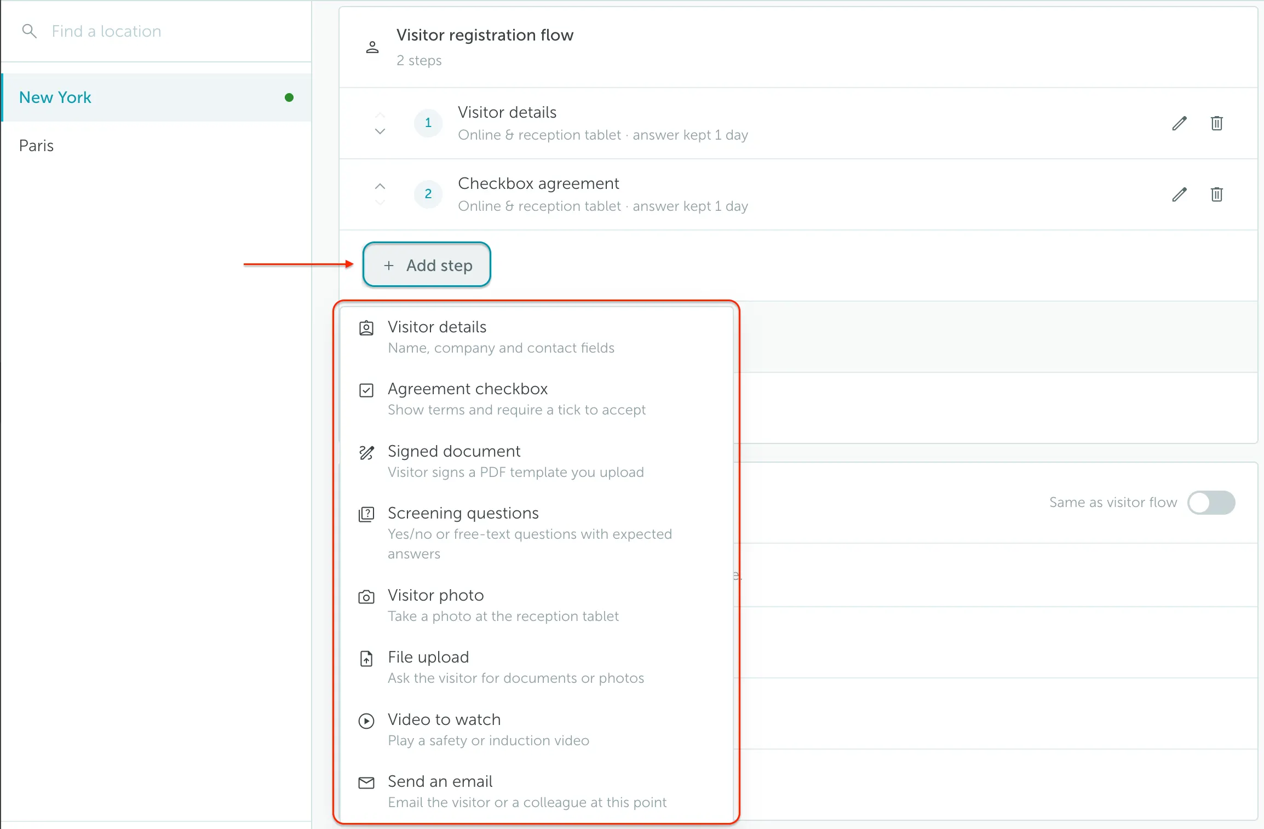Choose Signed document step type
This screenshot has height=829, width=1264.
pos(536,461)
